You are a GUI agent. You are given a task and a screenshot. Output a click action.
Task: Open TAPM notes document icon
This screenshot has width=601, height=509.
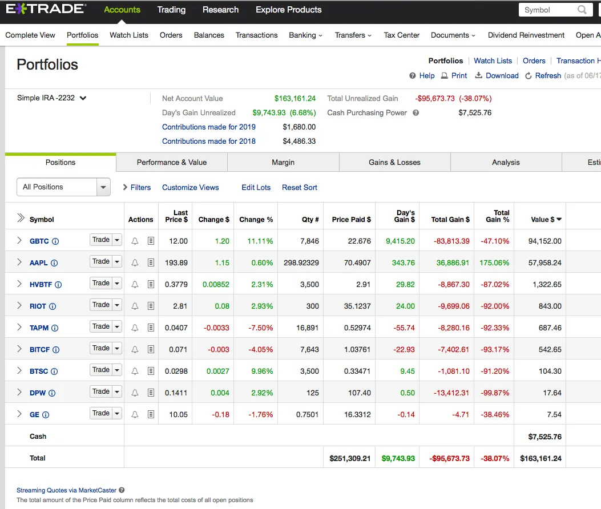point(151,328)
